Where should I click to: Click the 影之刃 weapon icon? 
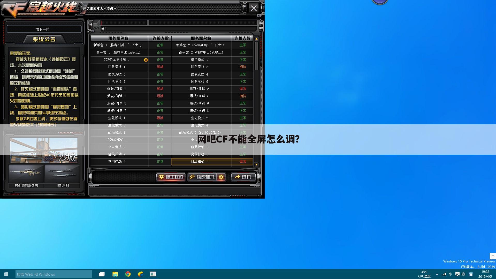click(x=62, y=173)
